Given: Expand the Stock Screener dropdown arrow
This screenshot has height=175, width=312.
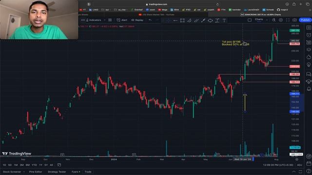Looking at the screenshot, I should (24, 172).
